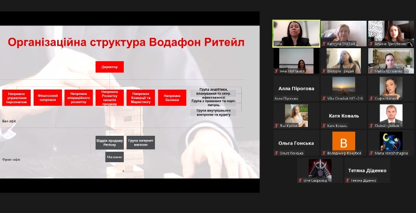Select Вікторія Грицай's video tile
Image resolution: width=416 pixels, height=213 pixels.
click(x=344, y=61)
